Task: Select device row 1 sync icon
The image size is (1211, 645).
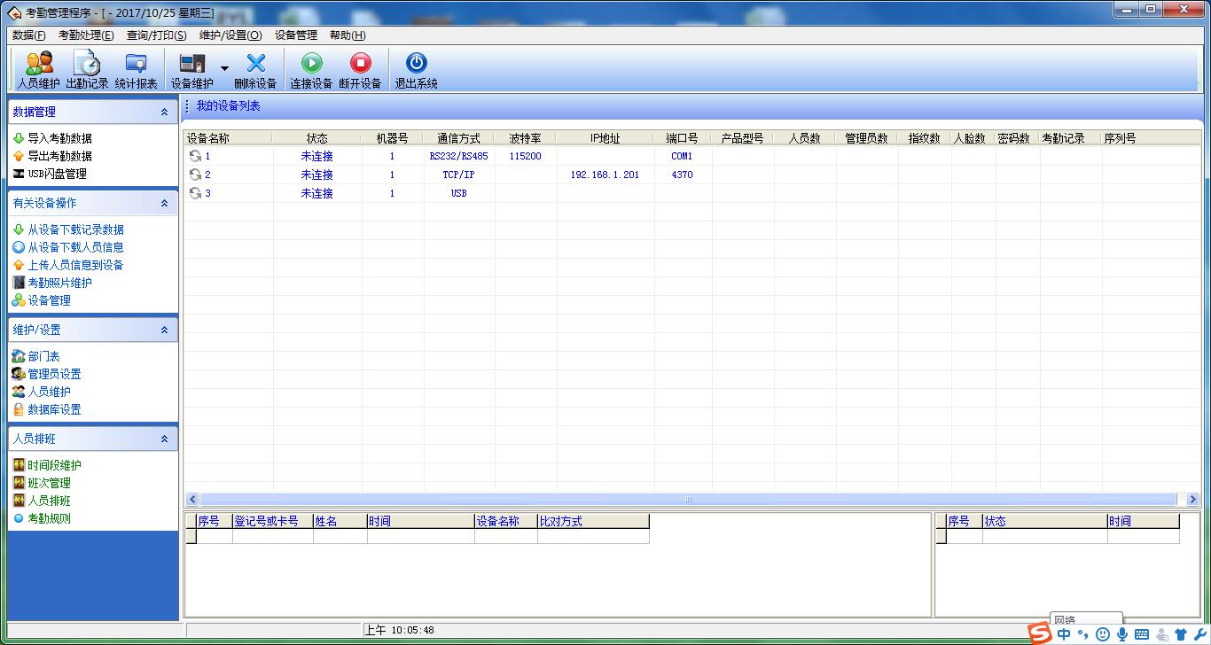Action: (195, 156)
